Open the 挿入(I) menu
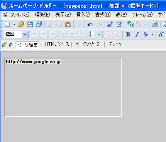Image resolution: width=166 pixels, height=142 pixels. (x=83, y=15)
